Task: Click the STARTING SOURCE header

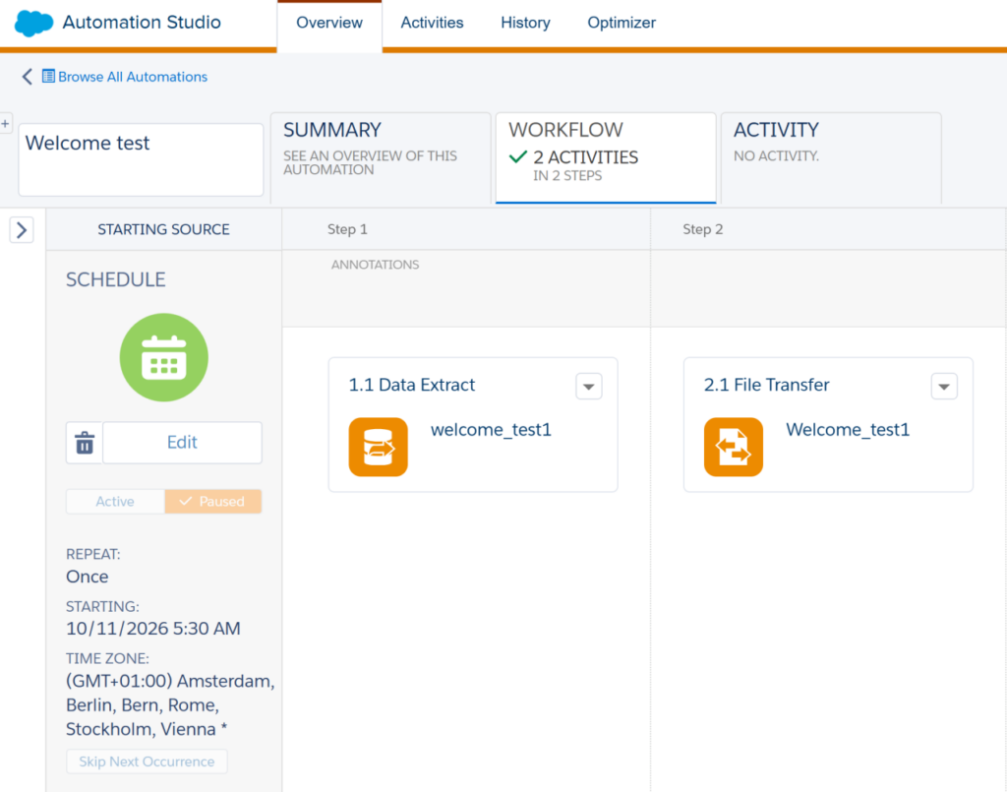Action: click(x=164, y=229)
